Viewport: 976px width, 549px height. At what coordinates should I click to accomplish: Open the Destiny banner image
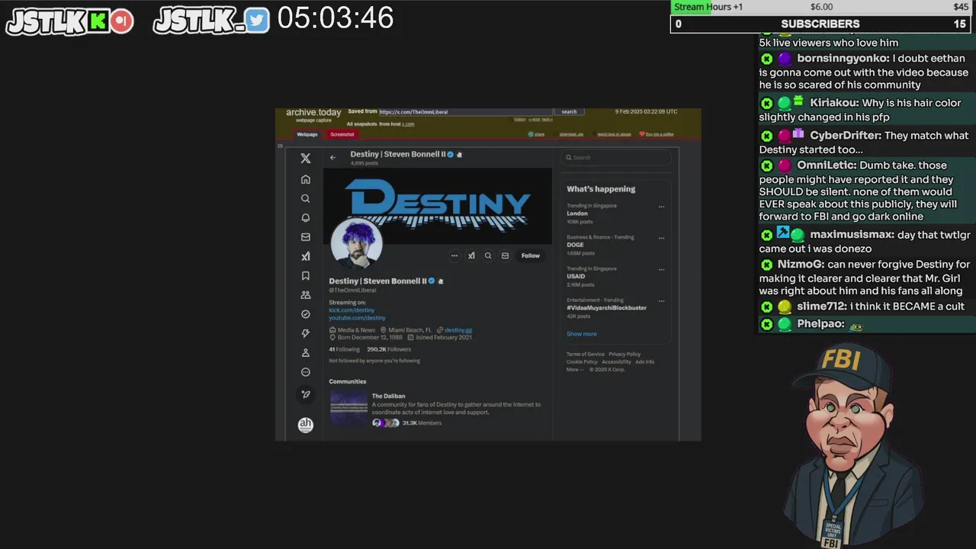tap(438, 206)
